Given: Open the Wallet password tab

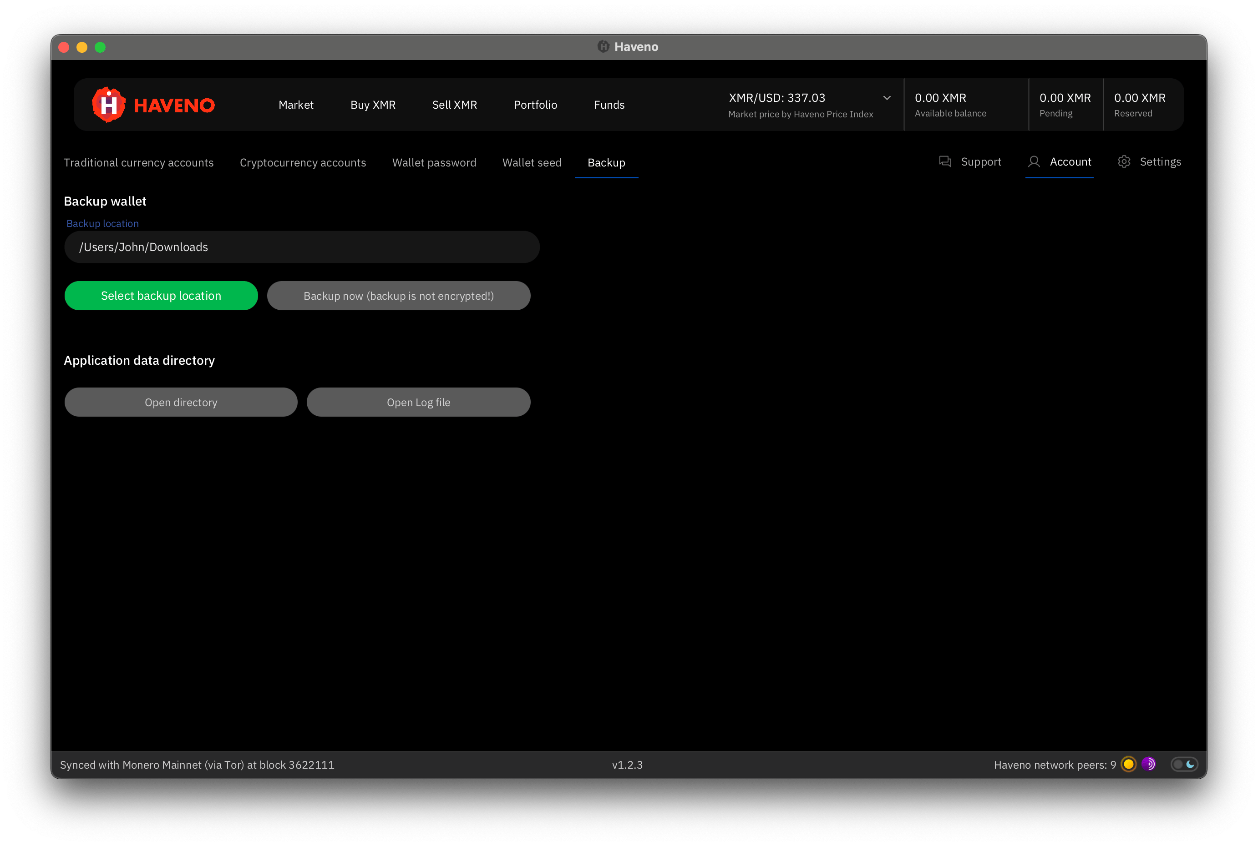Looking at the screenshot, I should click(434, 162).
